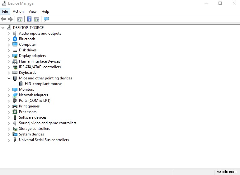Expand the Processors arrow
Viewport: 240px width, 175px height.
click(x=9, y=112)
